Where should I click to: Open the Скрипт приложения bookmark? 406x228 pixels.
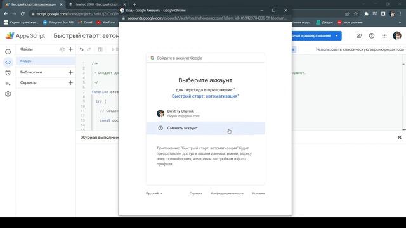pyautogui.click(x=21, y=23)
